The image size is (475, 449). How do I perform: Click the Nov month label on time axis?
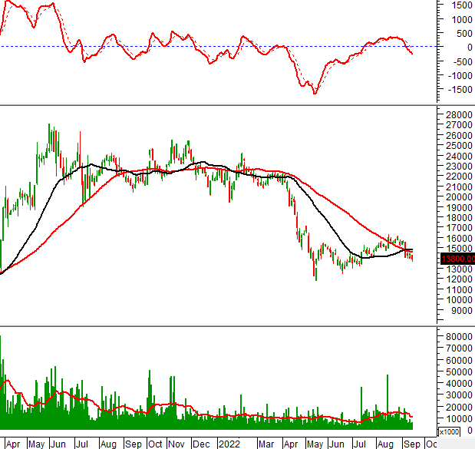click(178, 444)
